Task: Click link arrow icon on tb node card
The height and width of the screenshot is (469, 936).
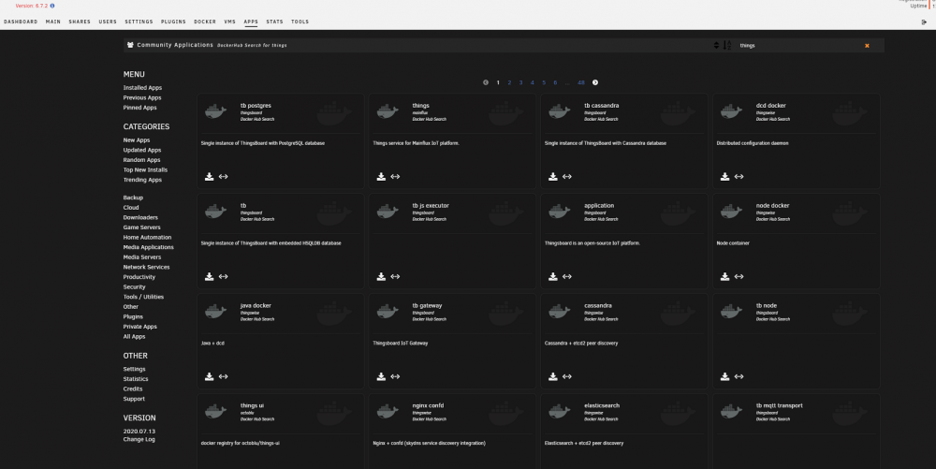Action: point(739,376)
